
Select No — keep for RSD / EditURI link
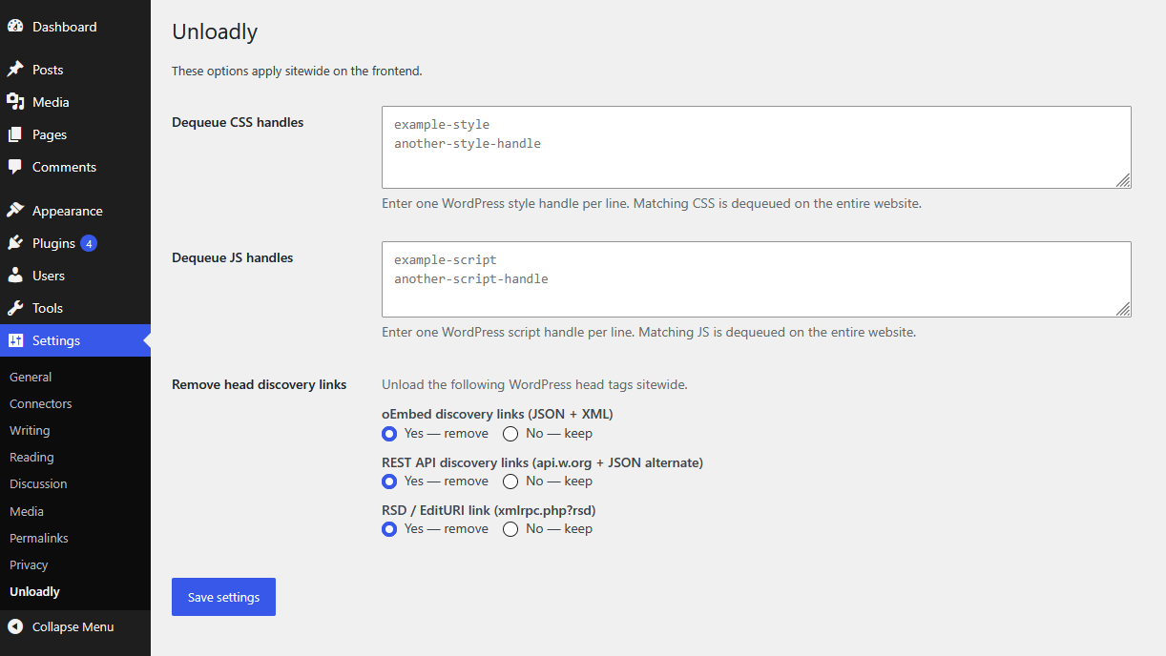(x=510, y=529)
